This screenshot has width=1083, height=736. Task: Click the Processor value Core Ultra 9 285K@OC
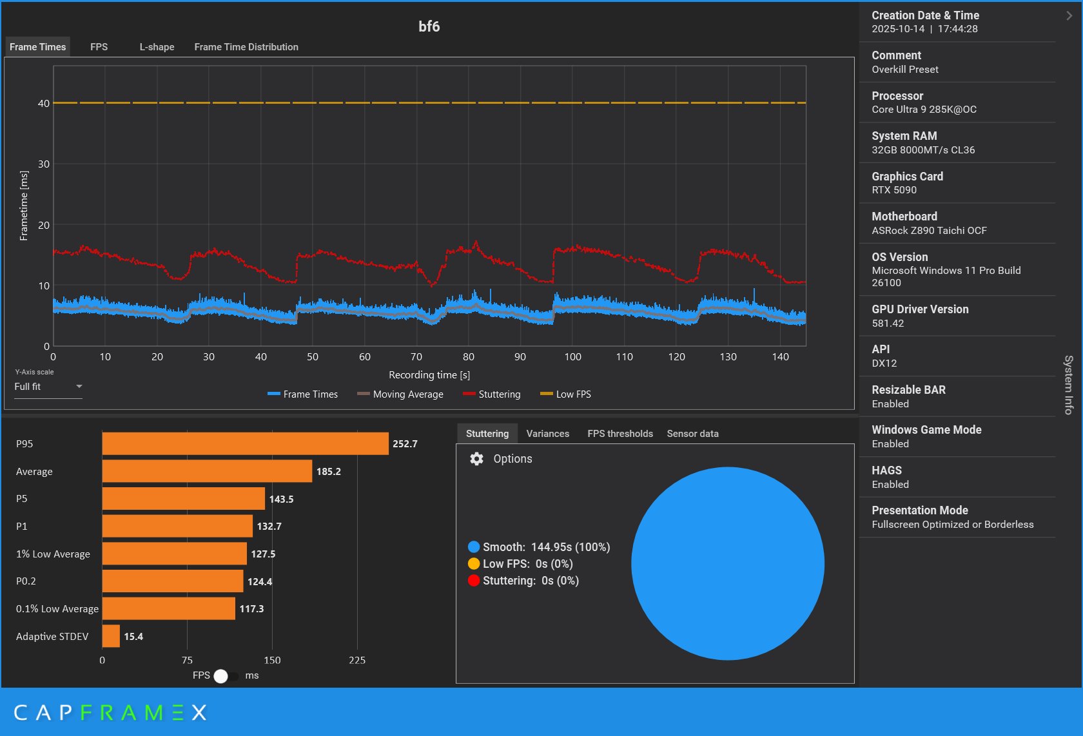(924, 110)
